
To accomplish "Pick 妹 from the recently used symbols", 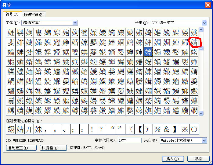I will coord(38,129).
